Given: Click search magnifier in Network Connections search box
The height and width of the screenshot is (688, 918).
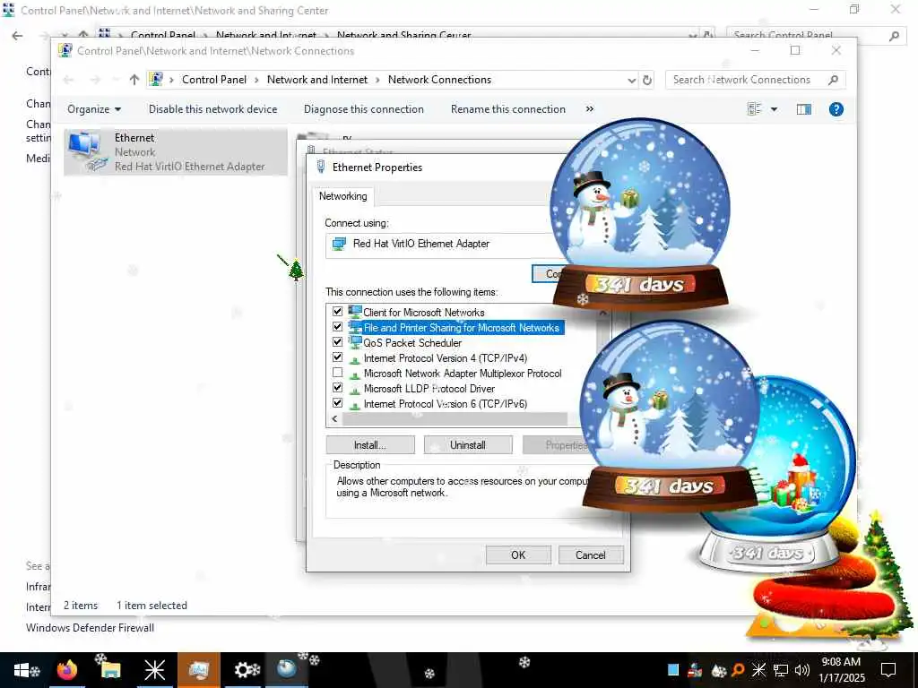Looking at the screenshot, I should tap(833, 80).
